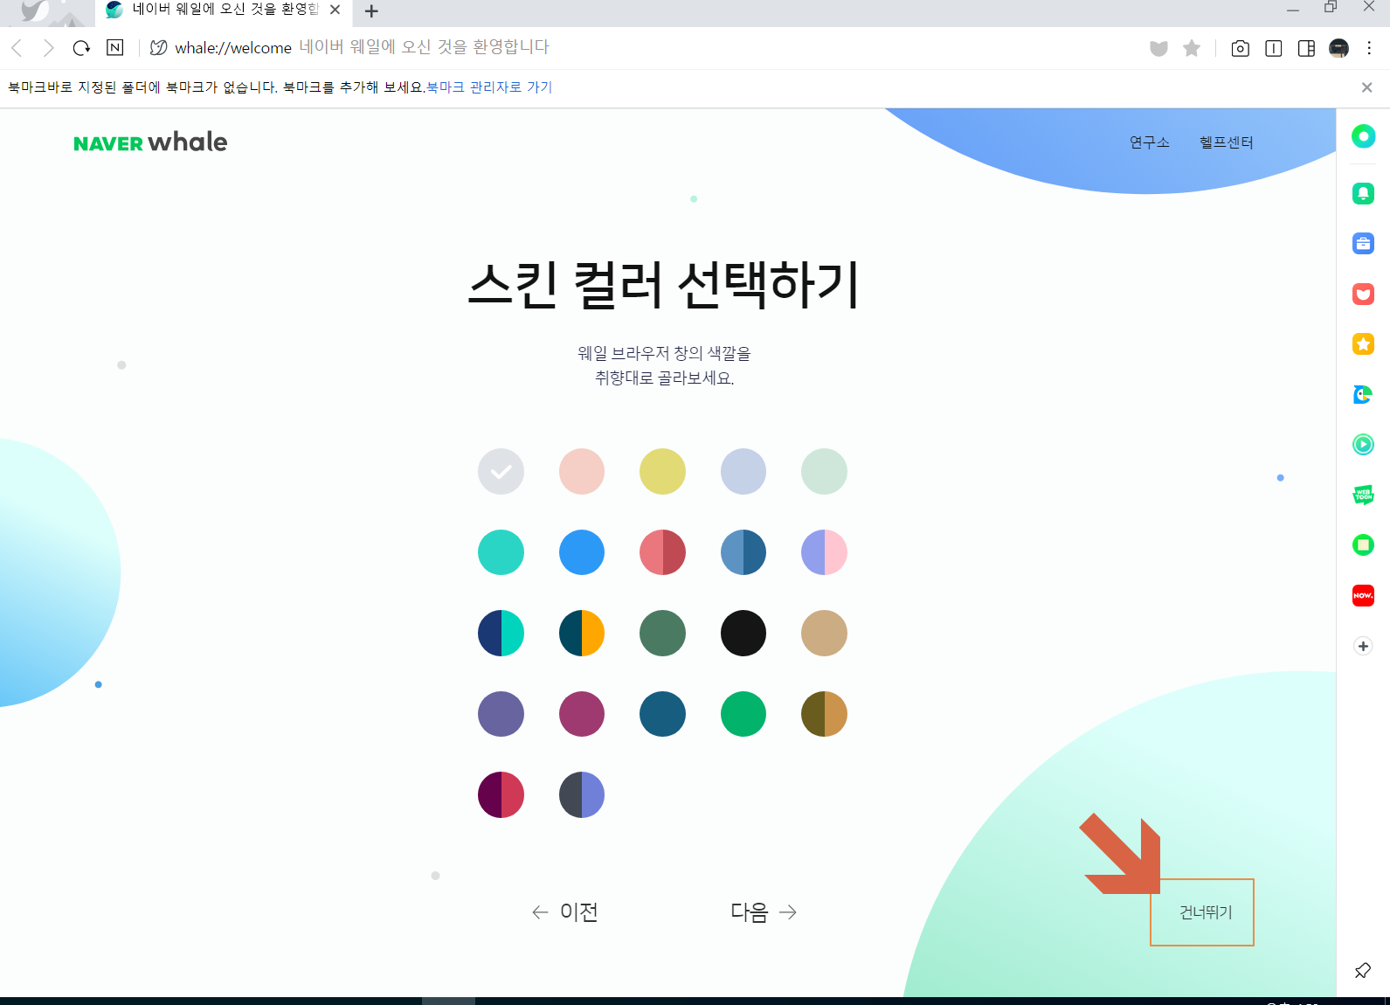Open the user profile avatar
This screenshot has width=1390, height=1005.
[x=1338, y=48]
